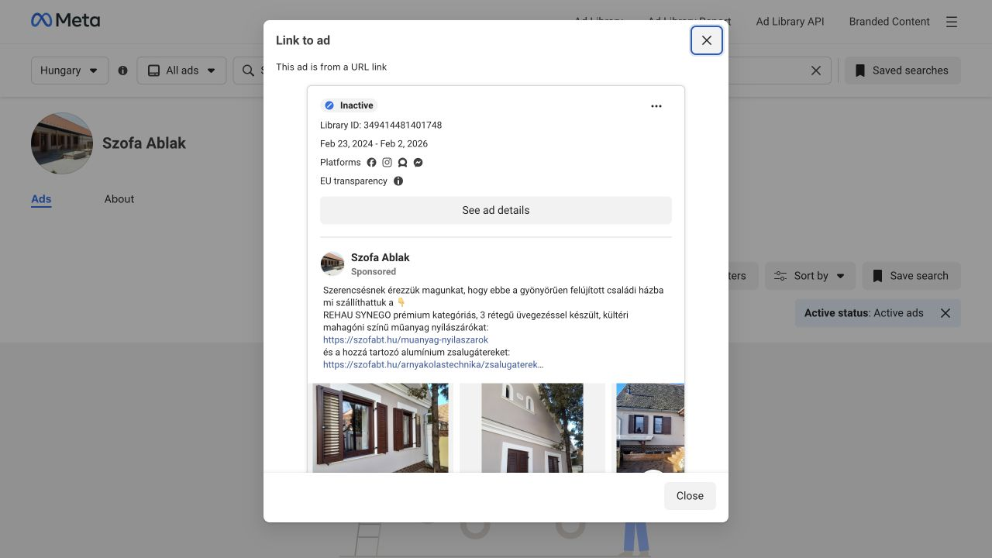The width and height of the screenshot is (992, 558).
Task: Click the Inactive status check icon
Action: click(329, 105)
